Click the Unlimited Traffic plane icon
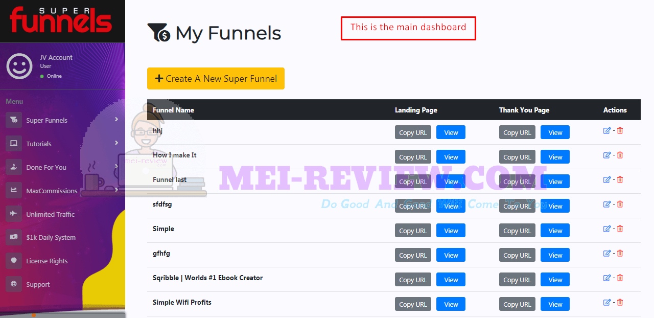Viewport: 654px width, 318px height. (14, 214)
